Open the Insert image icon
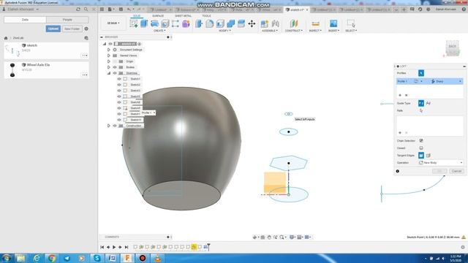468x263 pixels. coord(333,23)
